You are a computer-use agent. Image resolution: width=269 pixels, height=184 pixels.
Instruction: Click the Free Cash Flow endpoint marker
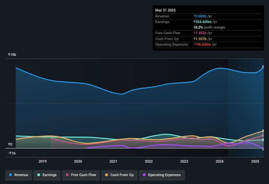click(x=263, y=135)
